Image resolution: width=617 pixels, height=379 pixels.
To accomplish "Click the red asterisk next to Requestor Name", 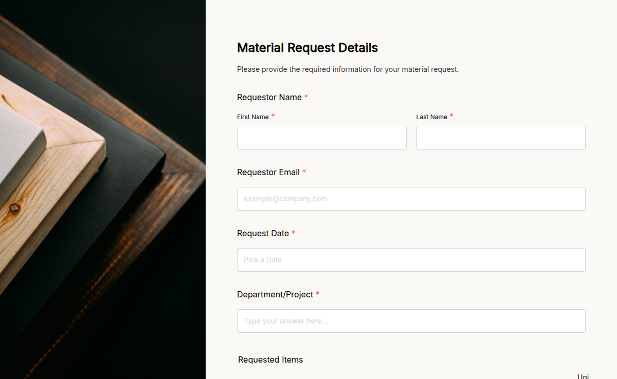I will (306, 96).
